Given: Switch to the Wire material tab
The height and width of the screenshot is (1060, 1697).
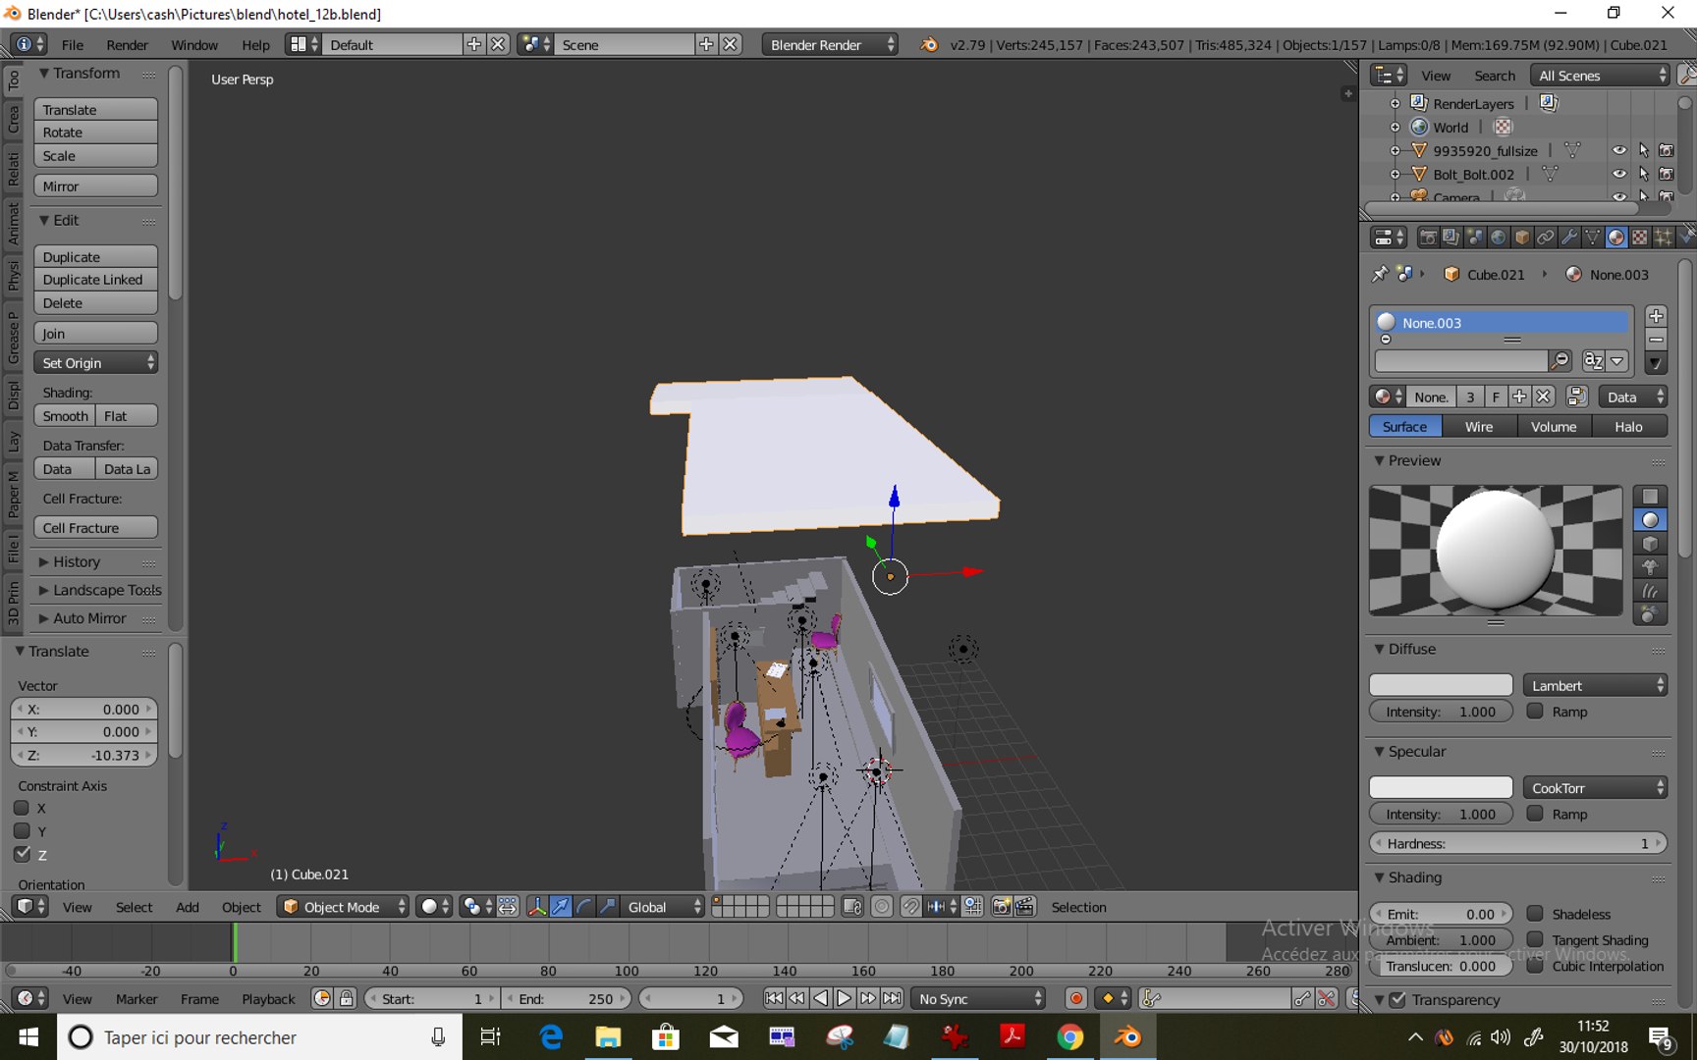Looking at the screenshot, I should click(x=1479, y=426).
